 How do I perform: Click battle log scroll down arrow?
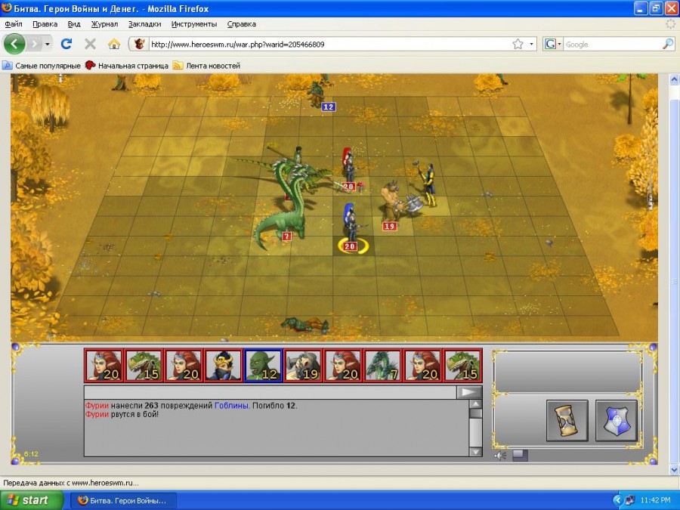point(476,452)
